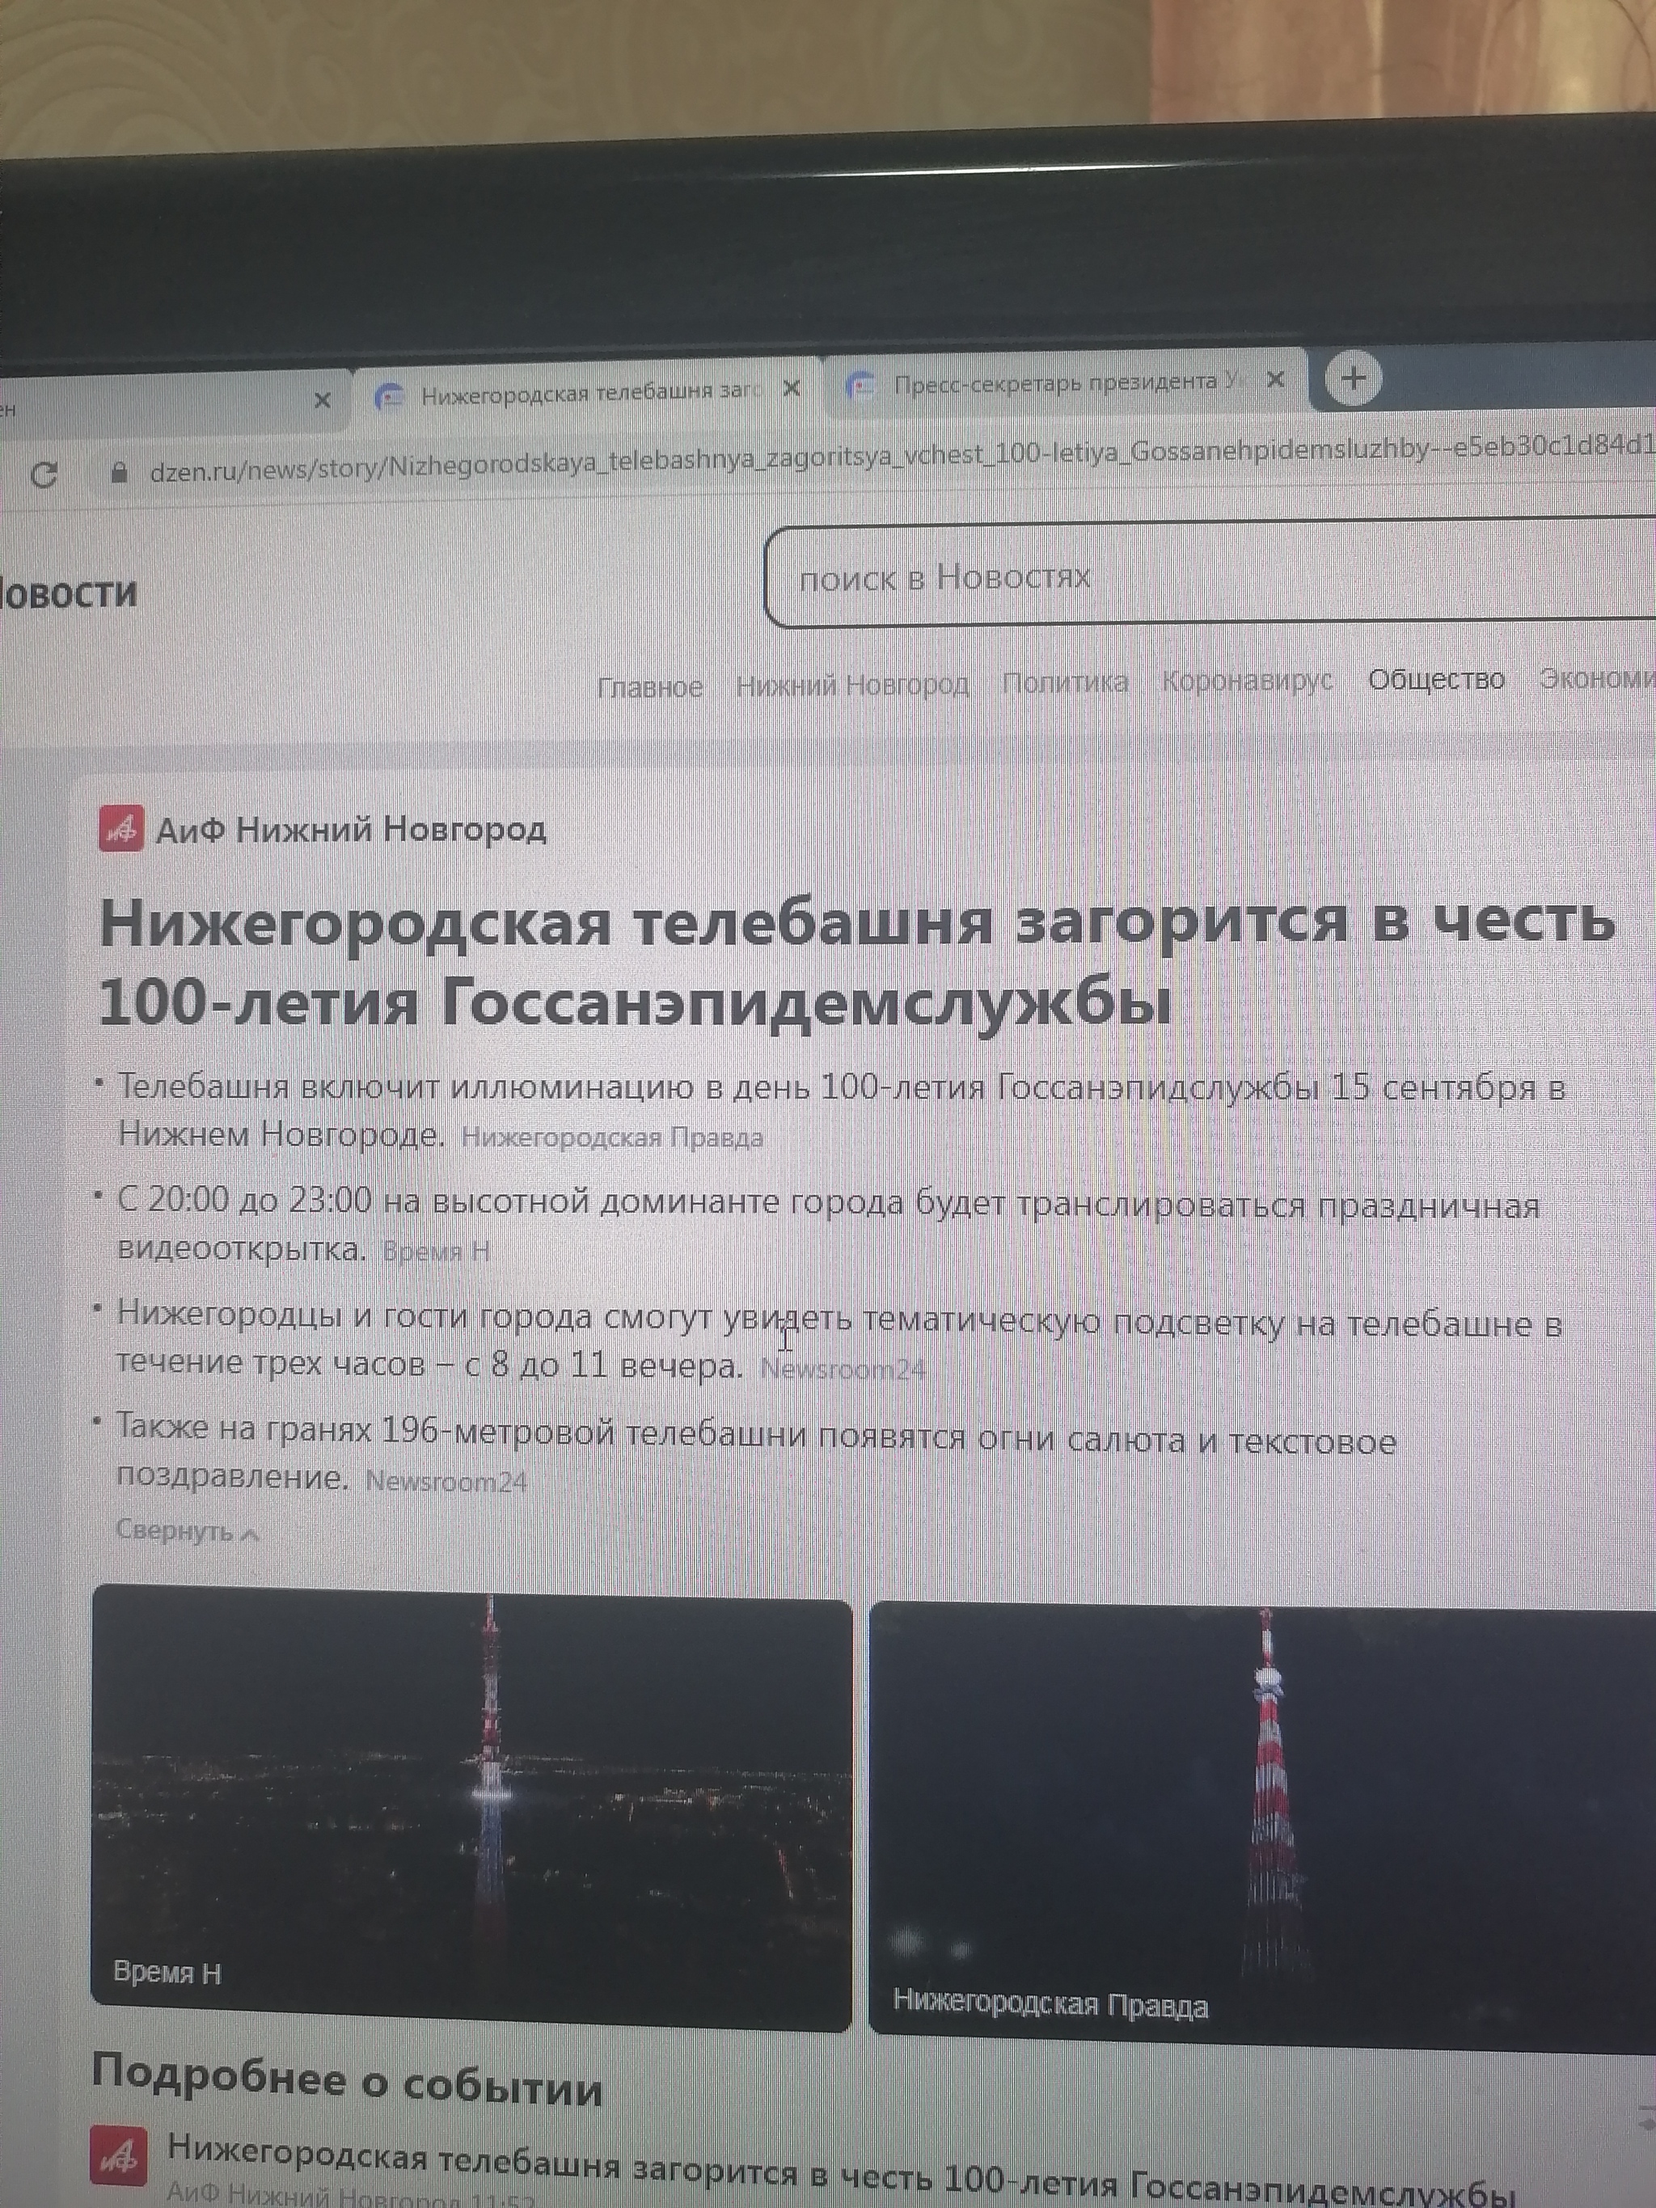The image size is (1656, 2208).
Task: Click the АиФ icon under Подробнее о событии
Action: pyautogui.click(x=119, y=2154)
